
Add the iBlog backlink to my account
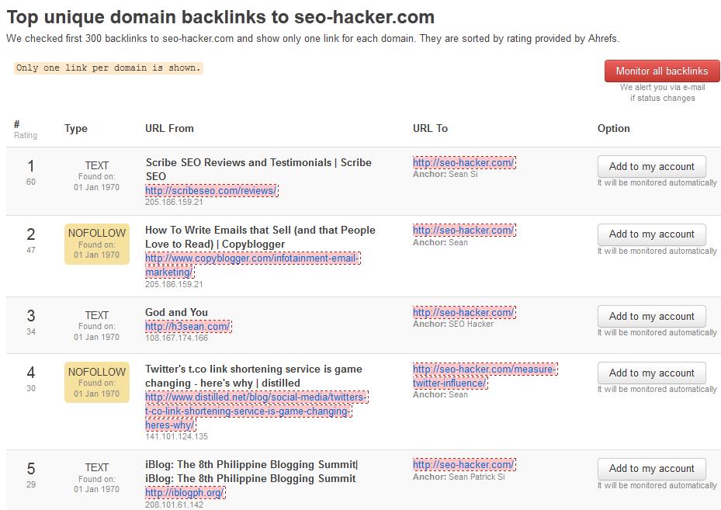coord(651,468)
